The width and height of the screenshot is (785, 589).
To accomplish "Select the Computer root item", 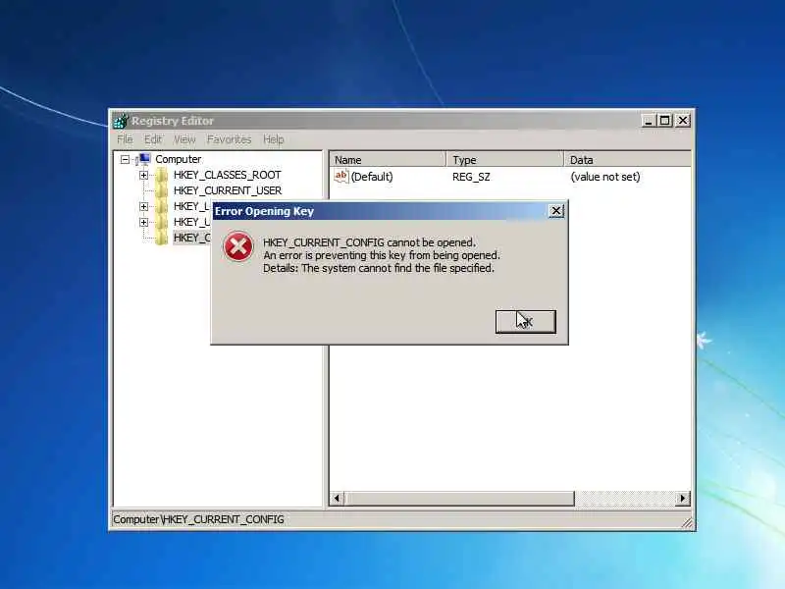I will (179, 159).
